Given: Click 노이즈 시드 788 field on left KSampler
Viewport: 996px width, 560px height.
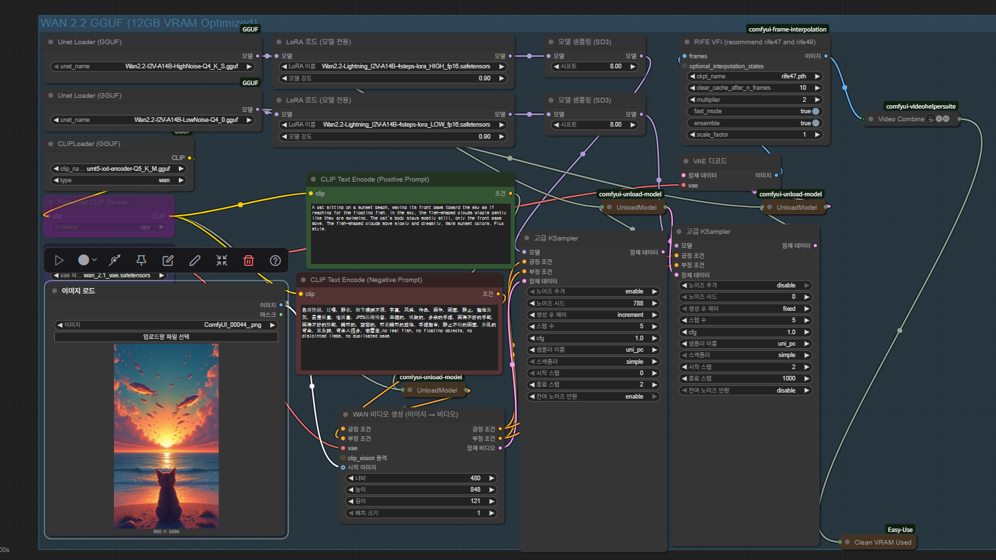Looking at the screenshot, I should point(593,303).
